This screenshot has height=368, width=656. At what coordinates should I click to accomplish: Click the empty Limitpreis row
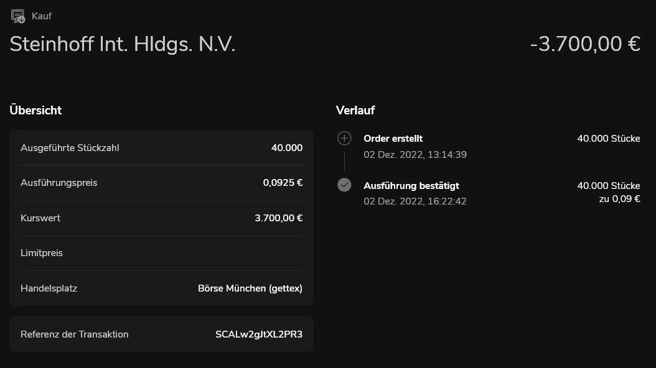[161, 253]
